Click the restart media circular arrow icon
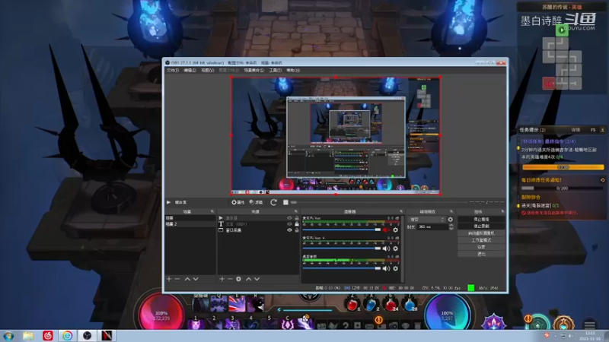This screenshot has width=609, height=342. (x=273, y=202)
